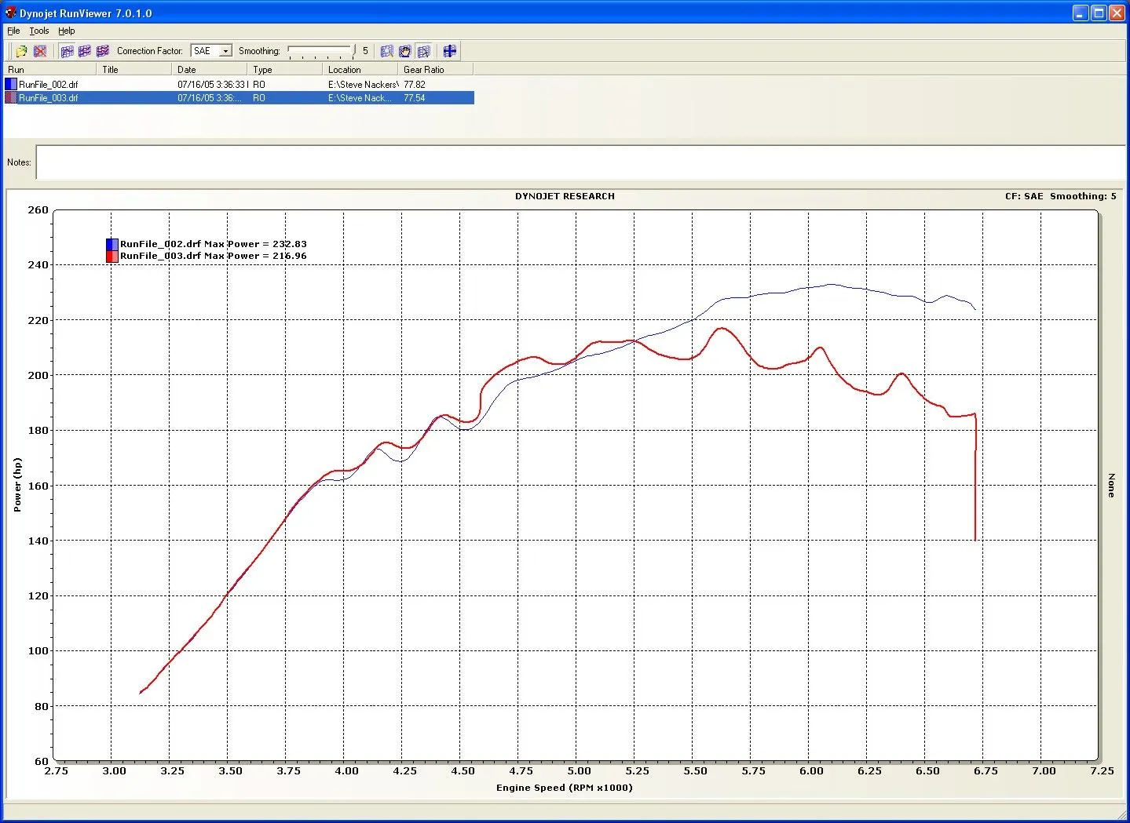
Task: Select the third graph view icon in toolbar
Action: coord(102,51)
